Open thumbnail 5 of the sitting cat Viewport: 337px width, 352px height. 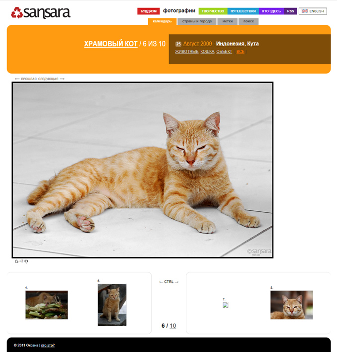[112, 305]
